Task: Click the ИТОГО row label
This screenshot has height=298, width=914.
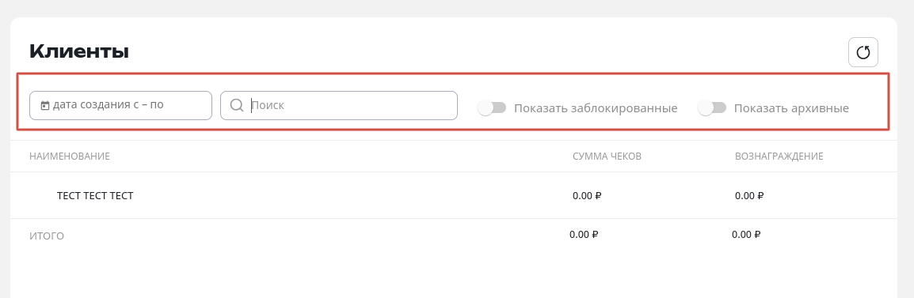Action: 47,236
